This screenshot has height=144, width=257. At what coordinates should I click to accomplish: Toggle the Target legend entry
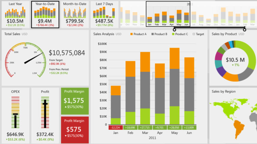click(x=198, y=34)
